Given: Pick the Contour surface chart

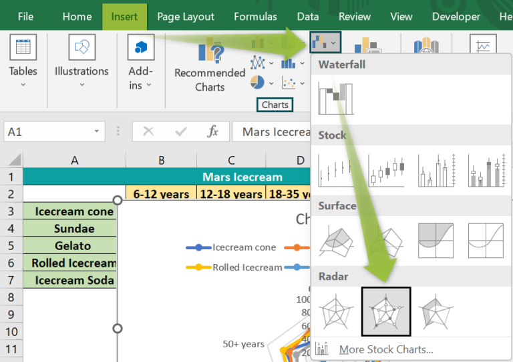Looking at the screenshot, I should [x=436, y=240].
